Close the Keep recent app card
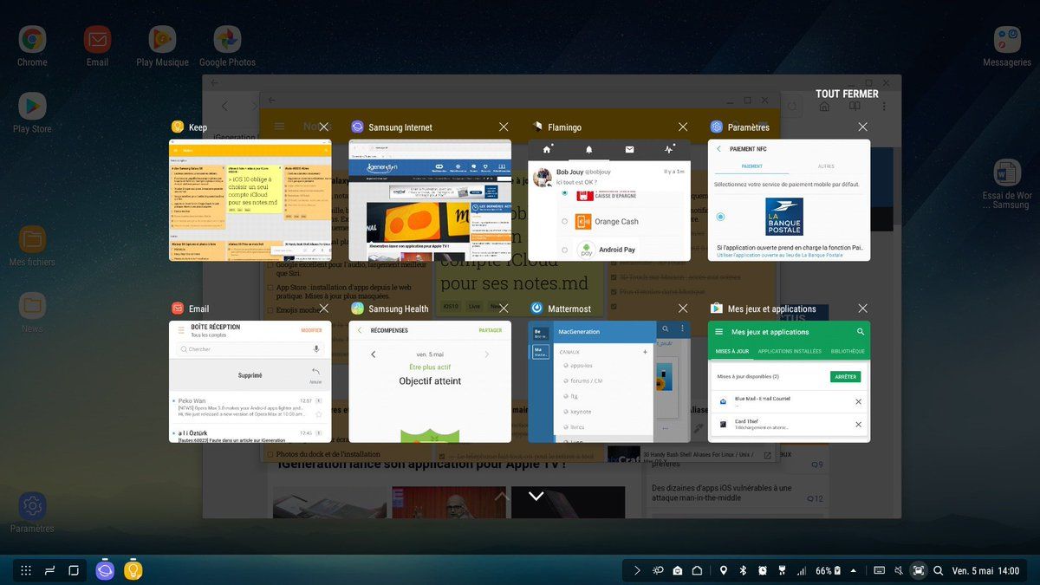The image size is (1040, 585). 323,127
